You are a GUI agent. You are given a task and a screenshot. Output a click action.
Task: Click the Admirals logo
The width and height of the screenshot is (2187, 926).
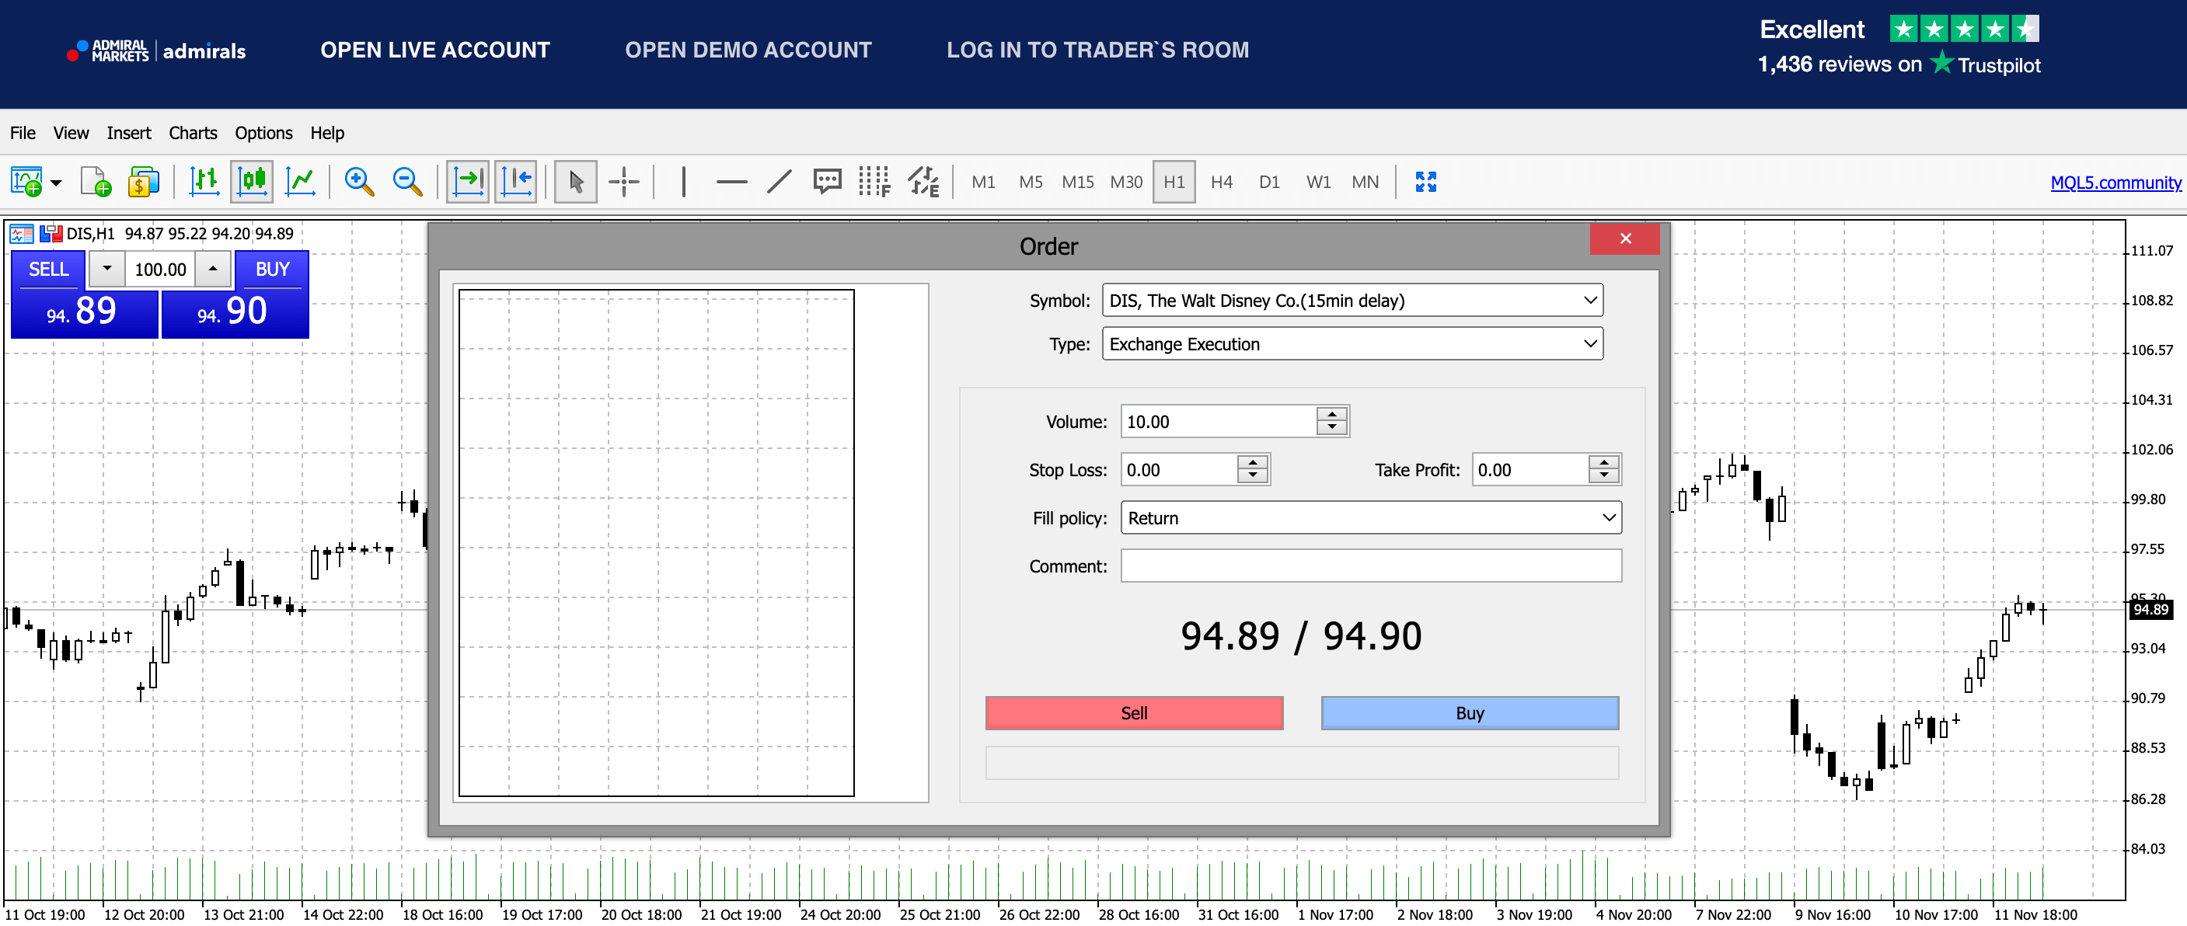(156, 51)
